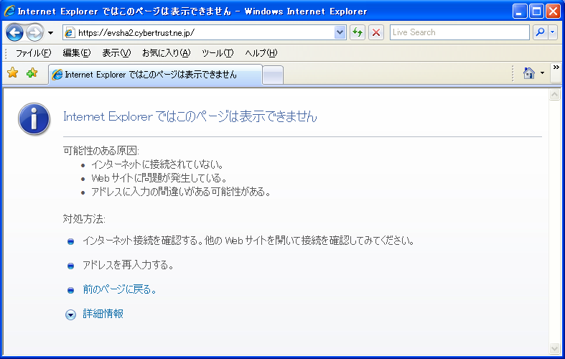Click into the Live Search input box

(x=459, y=32)
